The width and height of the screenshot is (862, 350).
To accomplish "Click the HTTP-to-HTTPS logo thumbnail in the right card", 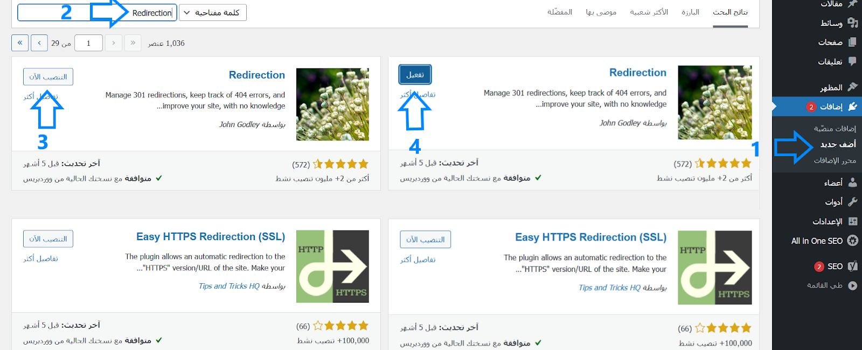I will click(715, 268).
